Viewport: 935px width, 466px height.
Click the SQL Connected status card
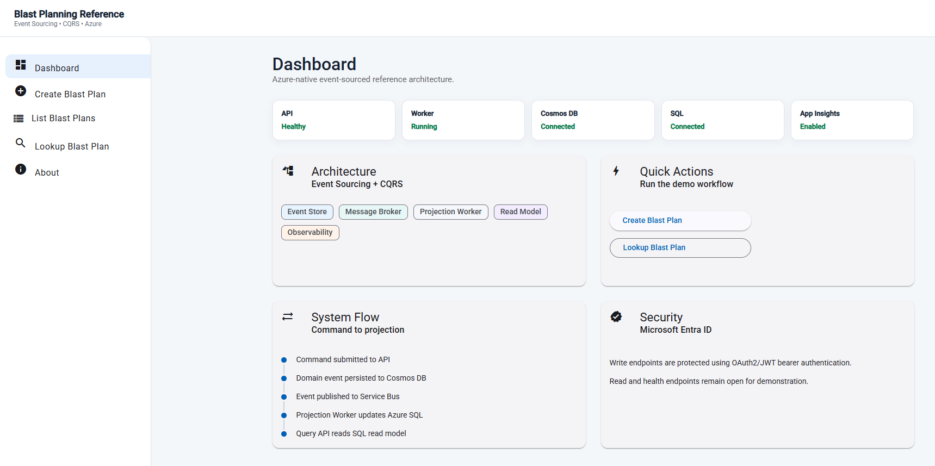pyautogui.click(x=723, y=120)
